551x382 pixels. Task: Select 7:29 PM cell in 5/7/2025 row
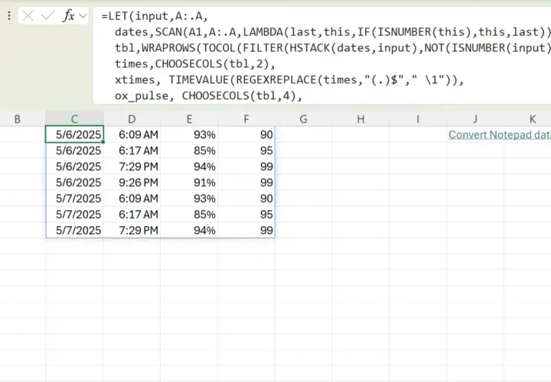pyautogui.click(x=132, y=231)
